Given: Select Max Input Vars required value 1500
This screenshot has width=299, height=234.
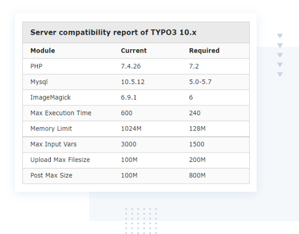Looking at the screenshot, I should [x=197, y=144].
